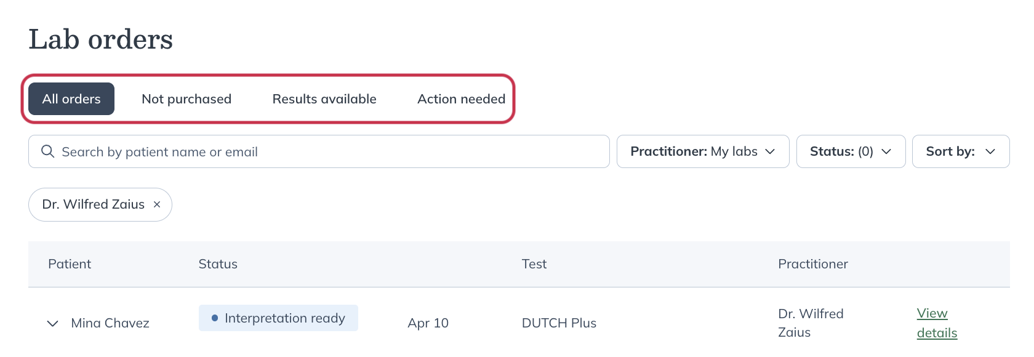Expand the row for Mina Chavez
The image size is (1034, 357).
click(x=52, y=323)
